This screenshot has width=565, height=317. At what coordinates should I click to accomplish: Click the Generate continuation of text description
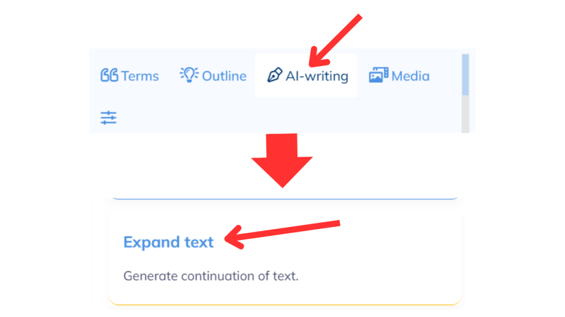coord(211,276)
